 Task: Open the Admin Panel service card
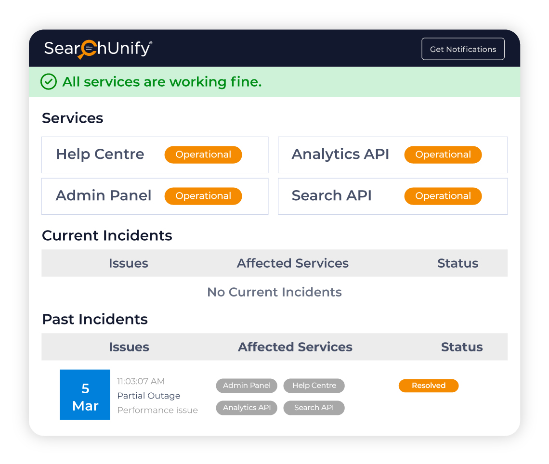click(155, 196)
